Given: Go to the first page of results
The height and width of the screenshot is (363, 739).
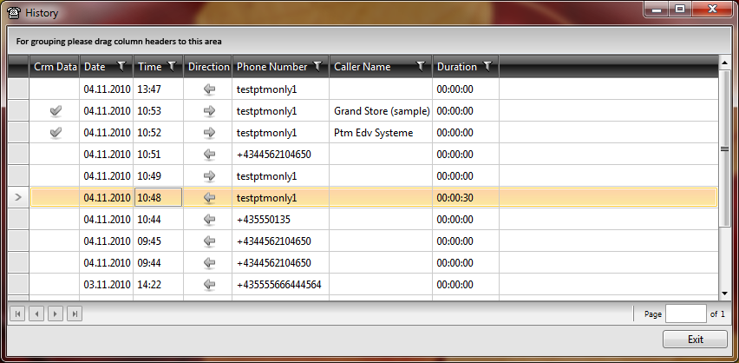Looking at the screenshot, I should pos(16,313).
